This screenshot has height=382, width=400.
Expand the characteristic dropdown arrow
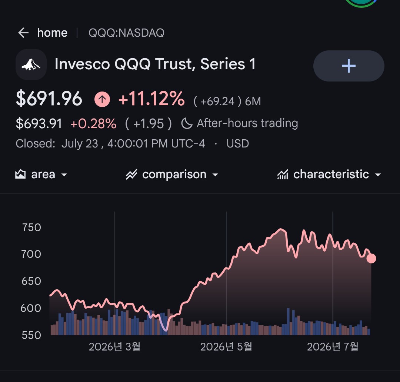coord(378,175)
